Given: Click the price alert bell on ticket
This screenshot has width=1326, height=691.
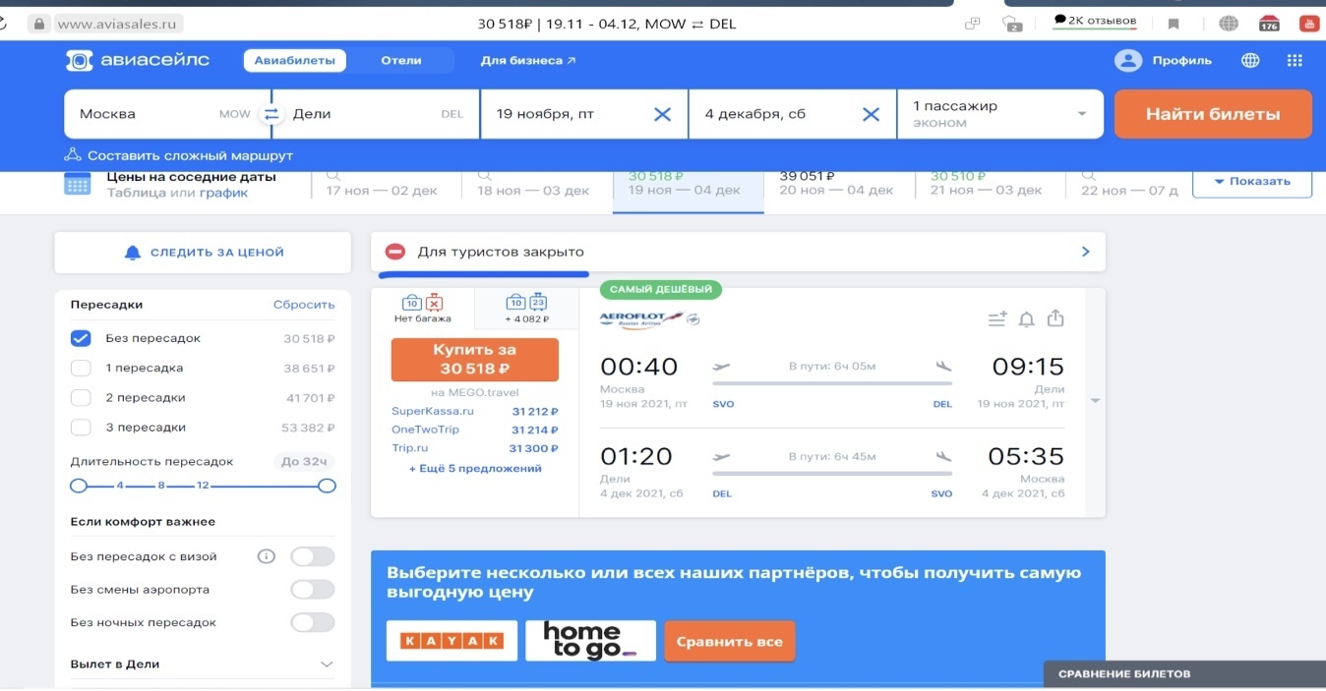Looking at the screenshot, I should (x=1026, y=319).
